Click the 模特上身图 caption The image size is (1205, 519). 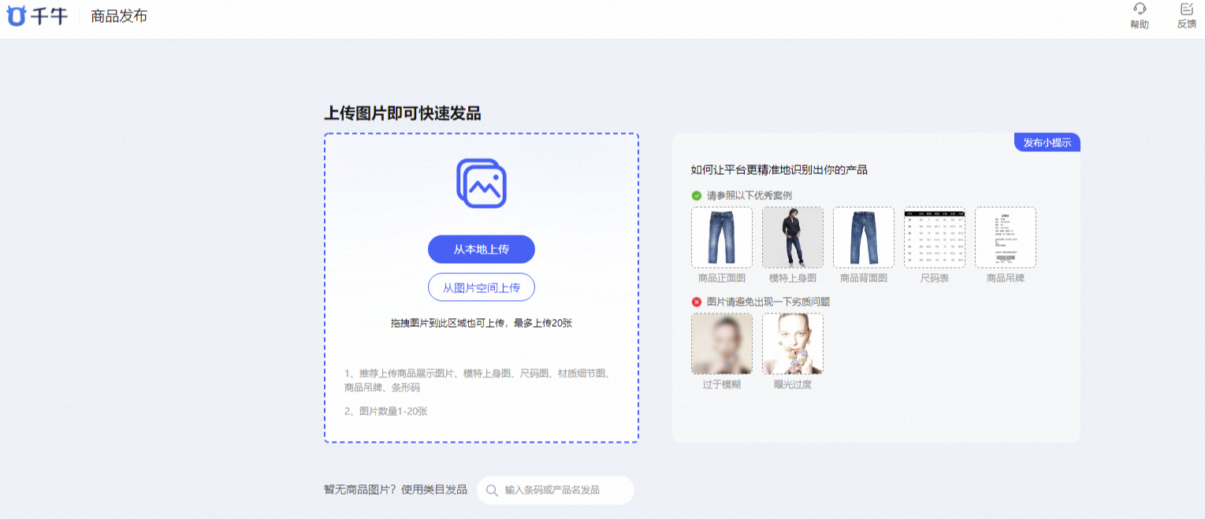(x=793, y=278)
